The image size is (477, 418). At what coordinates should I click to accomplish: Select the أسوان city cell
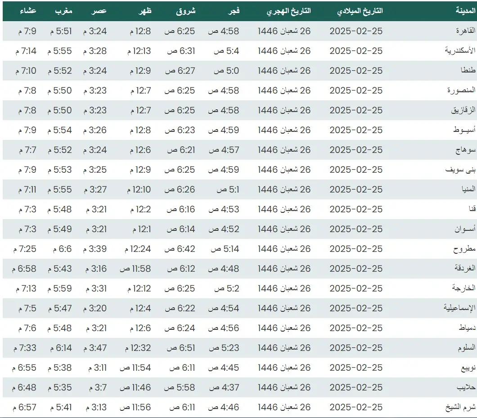pyautogui.click(x=465, y=229)
